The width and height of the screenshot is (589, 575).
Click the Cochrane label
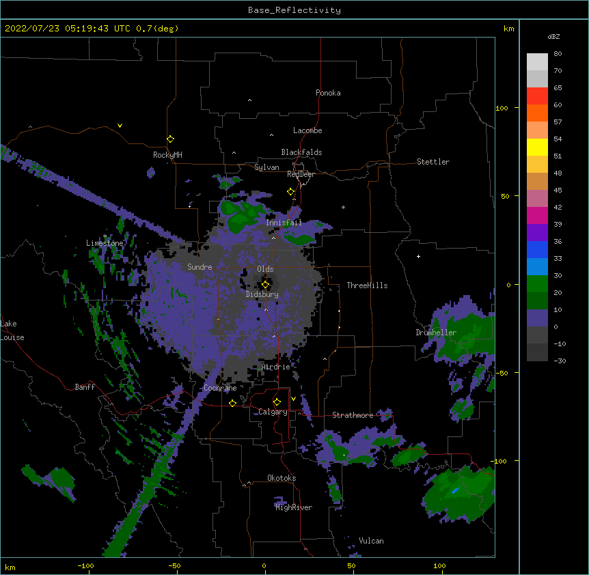pyautogui.click(x=220, y=388)
